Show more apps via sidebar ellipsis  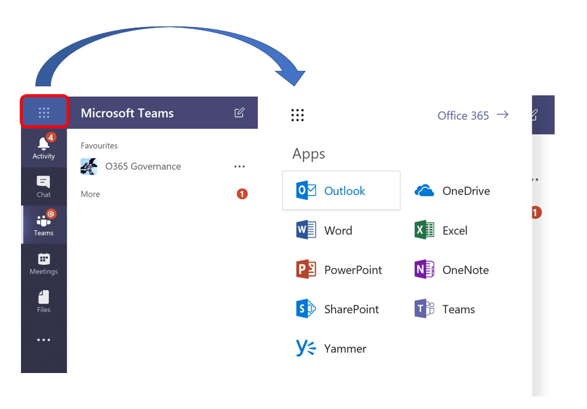(44, 340)
